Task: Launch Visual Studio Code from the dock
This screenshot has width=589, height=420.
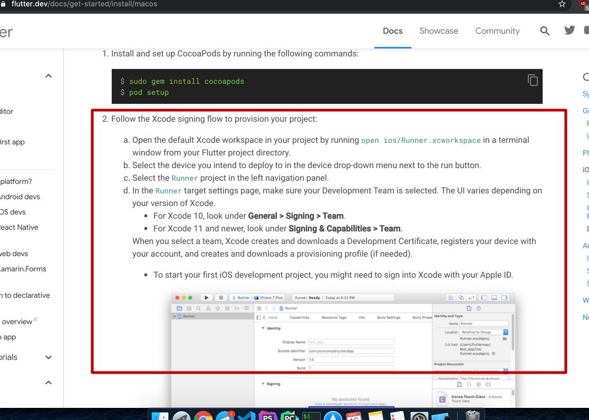Action: click(x=246, y=415)
